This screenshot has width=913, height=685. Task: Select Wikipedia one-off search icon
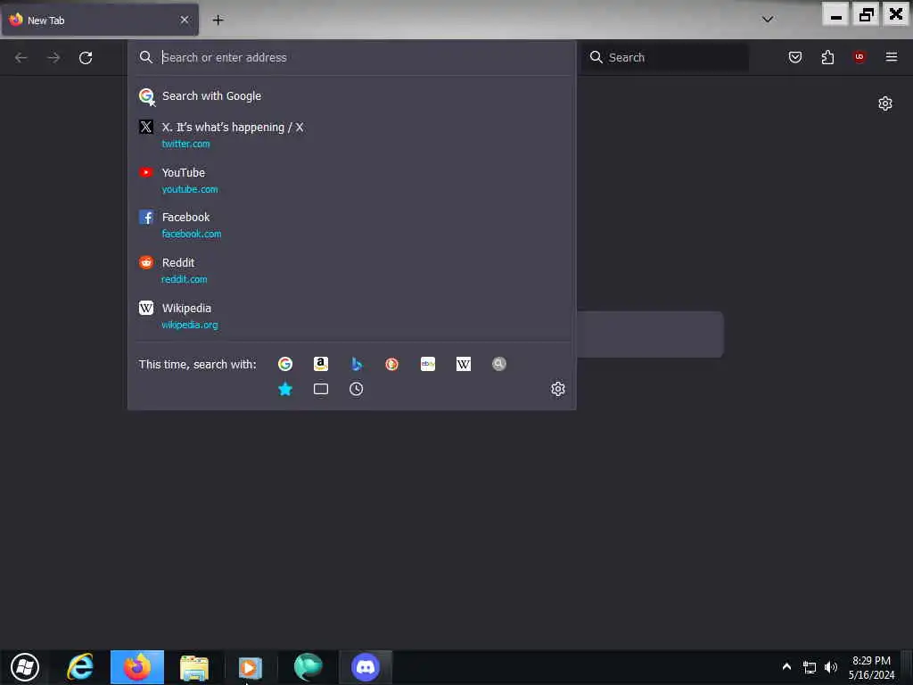(464, 364)
